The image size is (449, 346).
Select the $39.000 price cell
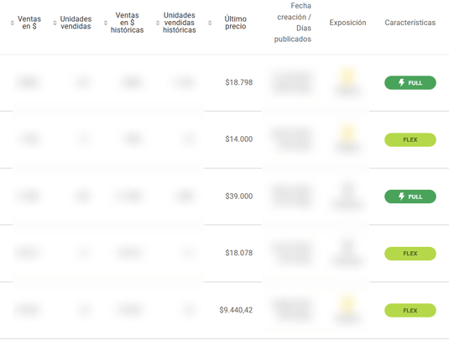239,197
